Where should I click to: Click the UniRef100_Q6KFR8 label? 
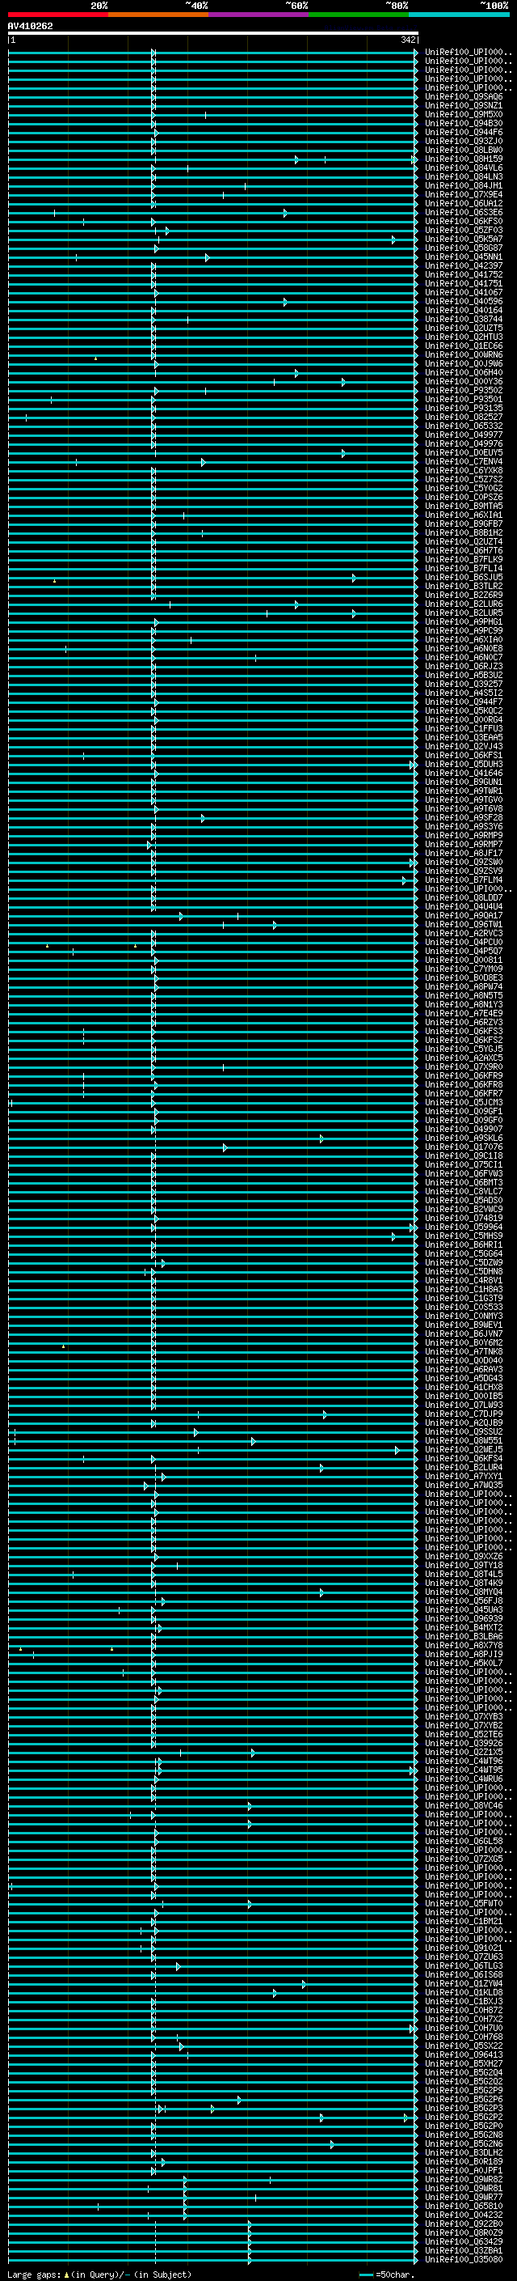[x=464, y=1085]
